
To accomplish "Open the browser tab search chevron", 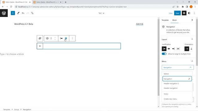I will [177, 2].
